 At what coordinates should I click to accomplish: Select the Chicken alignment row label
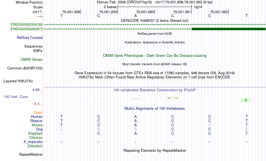coord(36,137)
